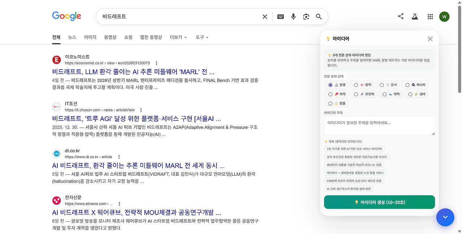Click the 아이디어 주제 input field
Viewport: 462px width, 234px height.
click(379, 125)
